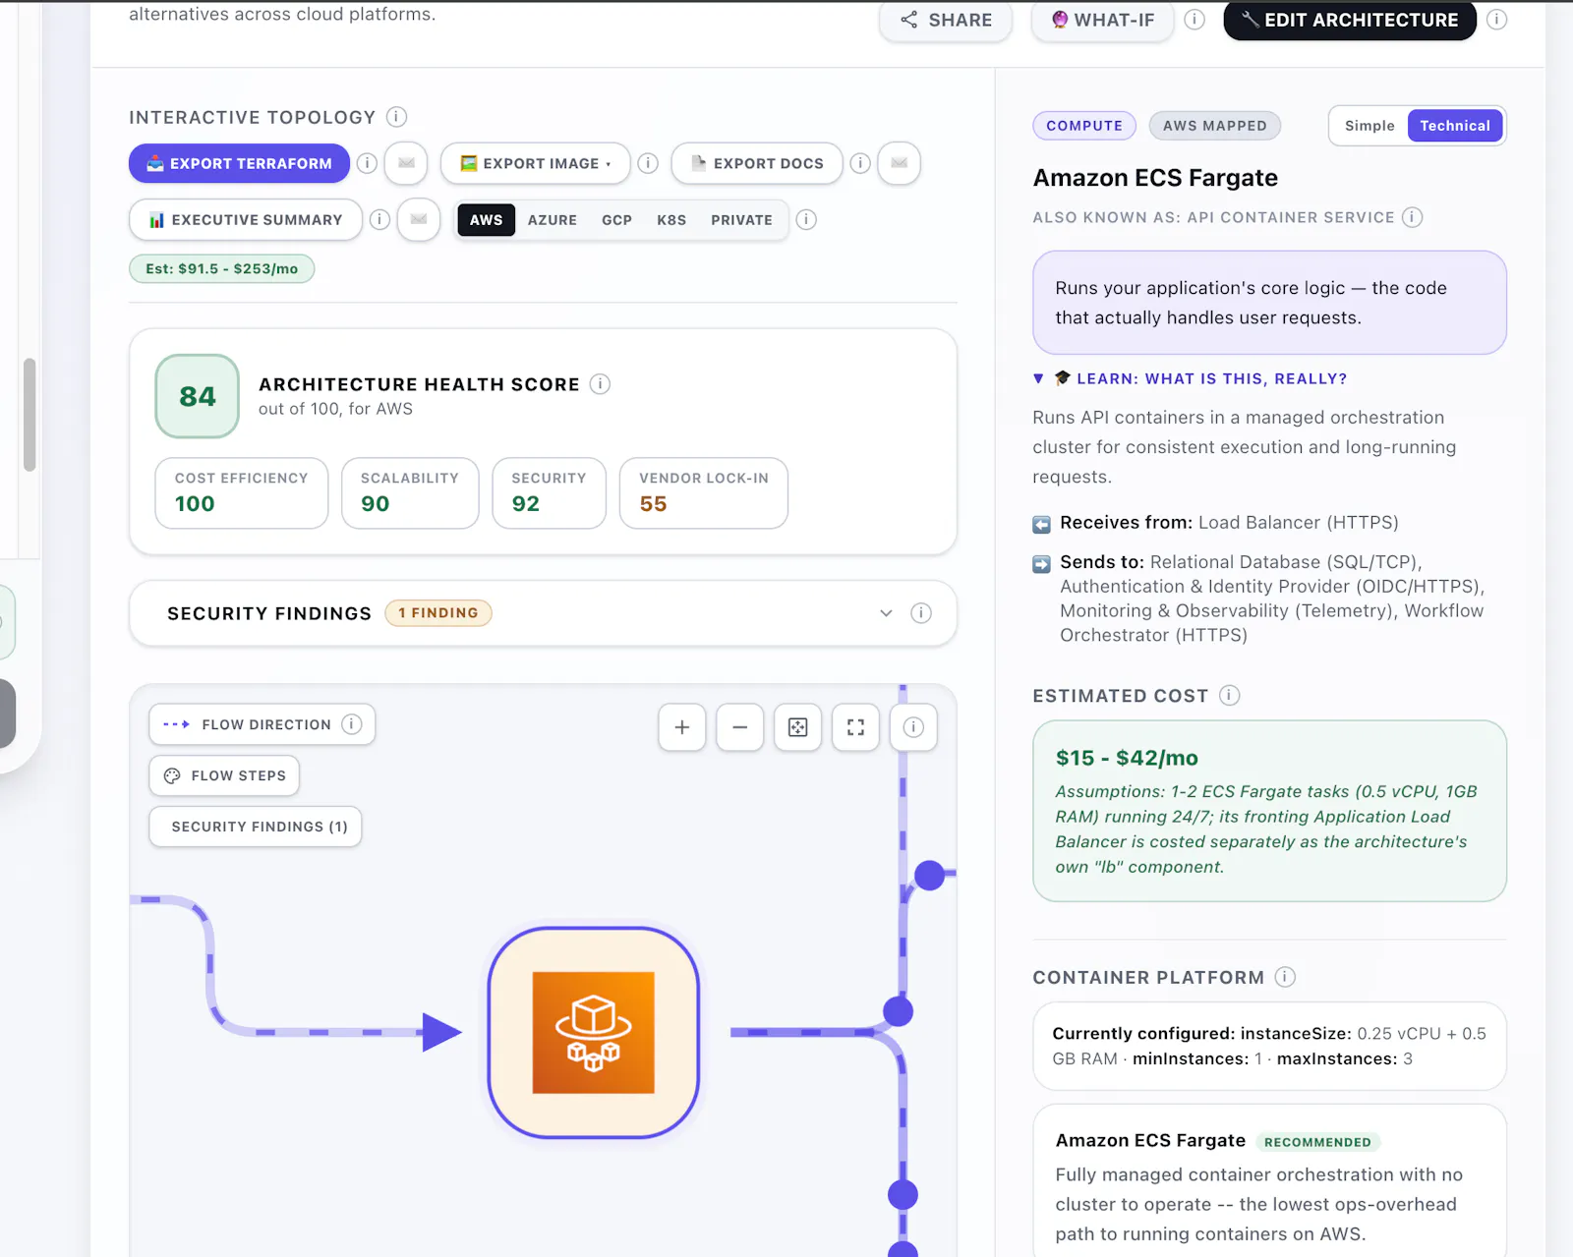The width and height of the screenshot is (1573, 1257).
Task: Click the $15 - $42/mo cost estimate
Action: tap(1127, 758)
